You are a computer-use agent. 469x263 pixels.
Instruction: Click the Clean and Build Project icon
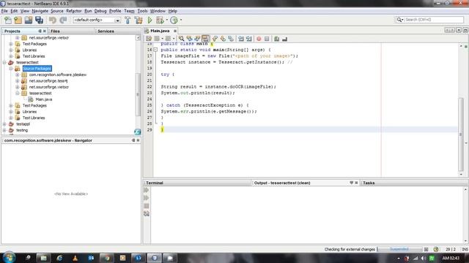pos(139,20)
